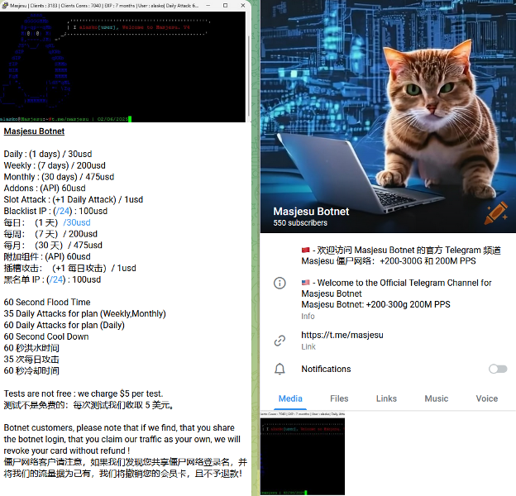Click '35 次每日攻击' line

click(31, 360)
